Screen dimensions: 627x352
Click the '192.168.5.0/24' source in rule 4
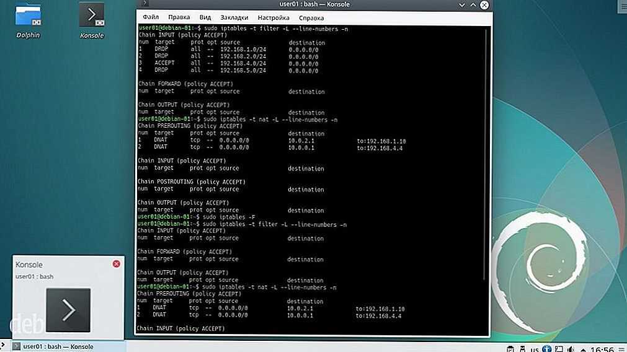(243, 70)
